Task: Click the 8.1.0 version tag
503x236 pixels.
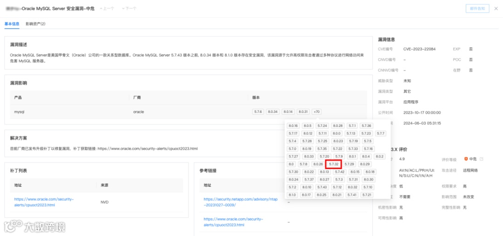Action: tap(292, 195)
